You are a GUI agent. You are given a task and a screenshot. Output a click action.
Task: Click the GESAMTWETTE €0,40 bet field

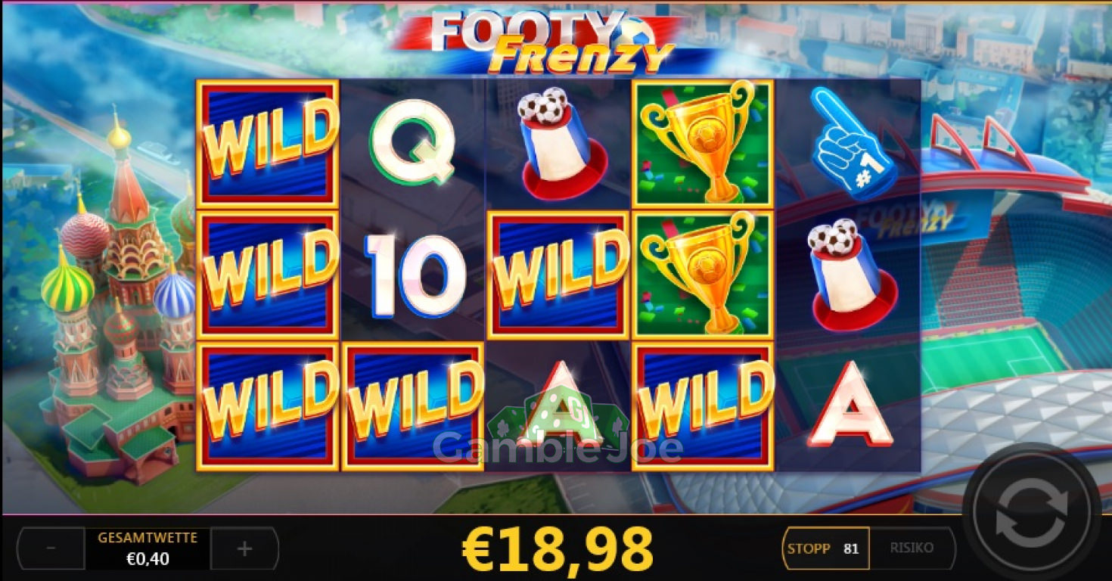pyautogui.click(x=148, y=548)
